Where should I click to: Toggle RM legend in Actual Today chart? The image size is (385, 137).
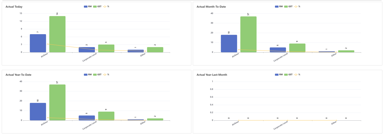86,6
